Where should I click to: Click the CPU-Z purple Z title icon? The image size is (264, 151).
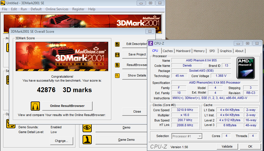(151, 44)
